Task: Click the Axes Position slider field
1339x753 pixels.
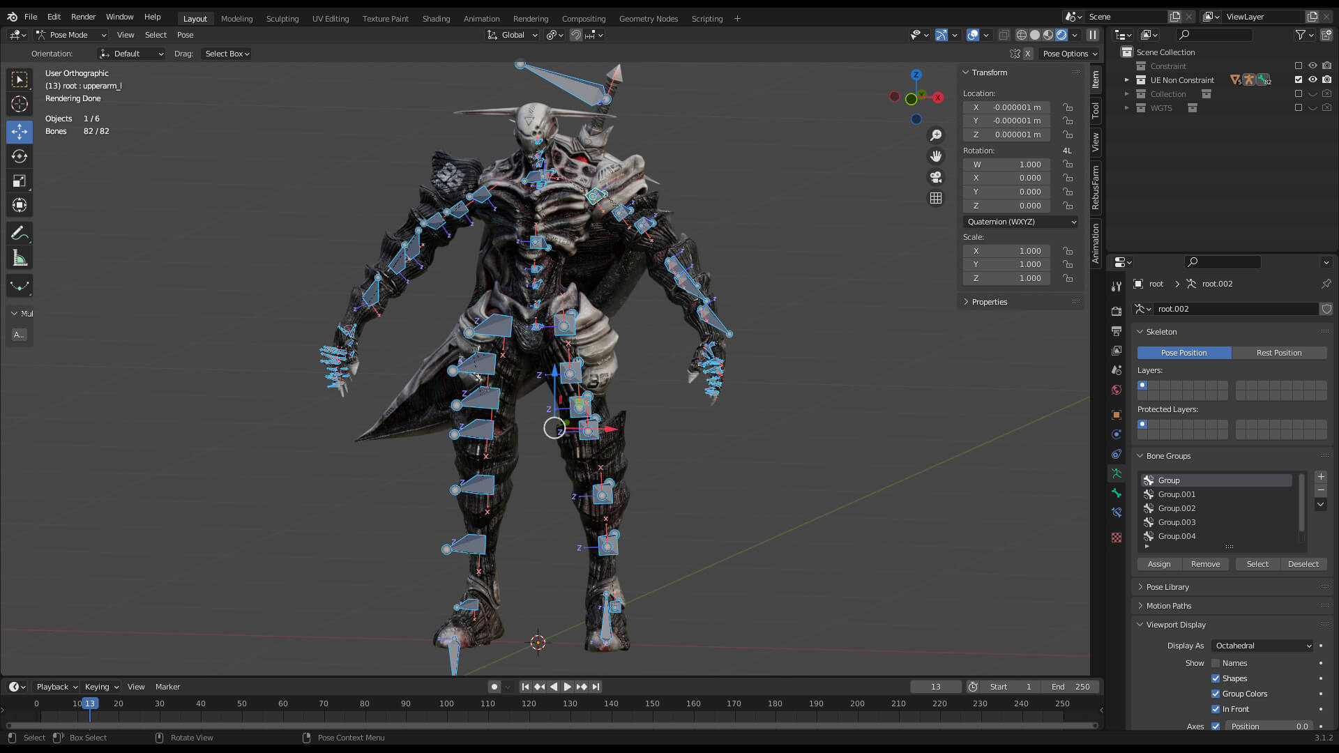Action: (1269, 726)
